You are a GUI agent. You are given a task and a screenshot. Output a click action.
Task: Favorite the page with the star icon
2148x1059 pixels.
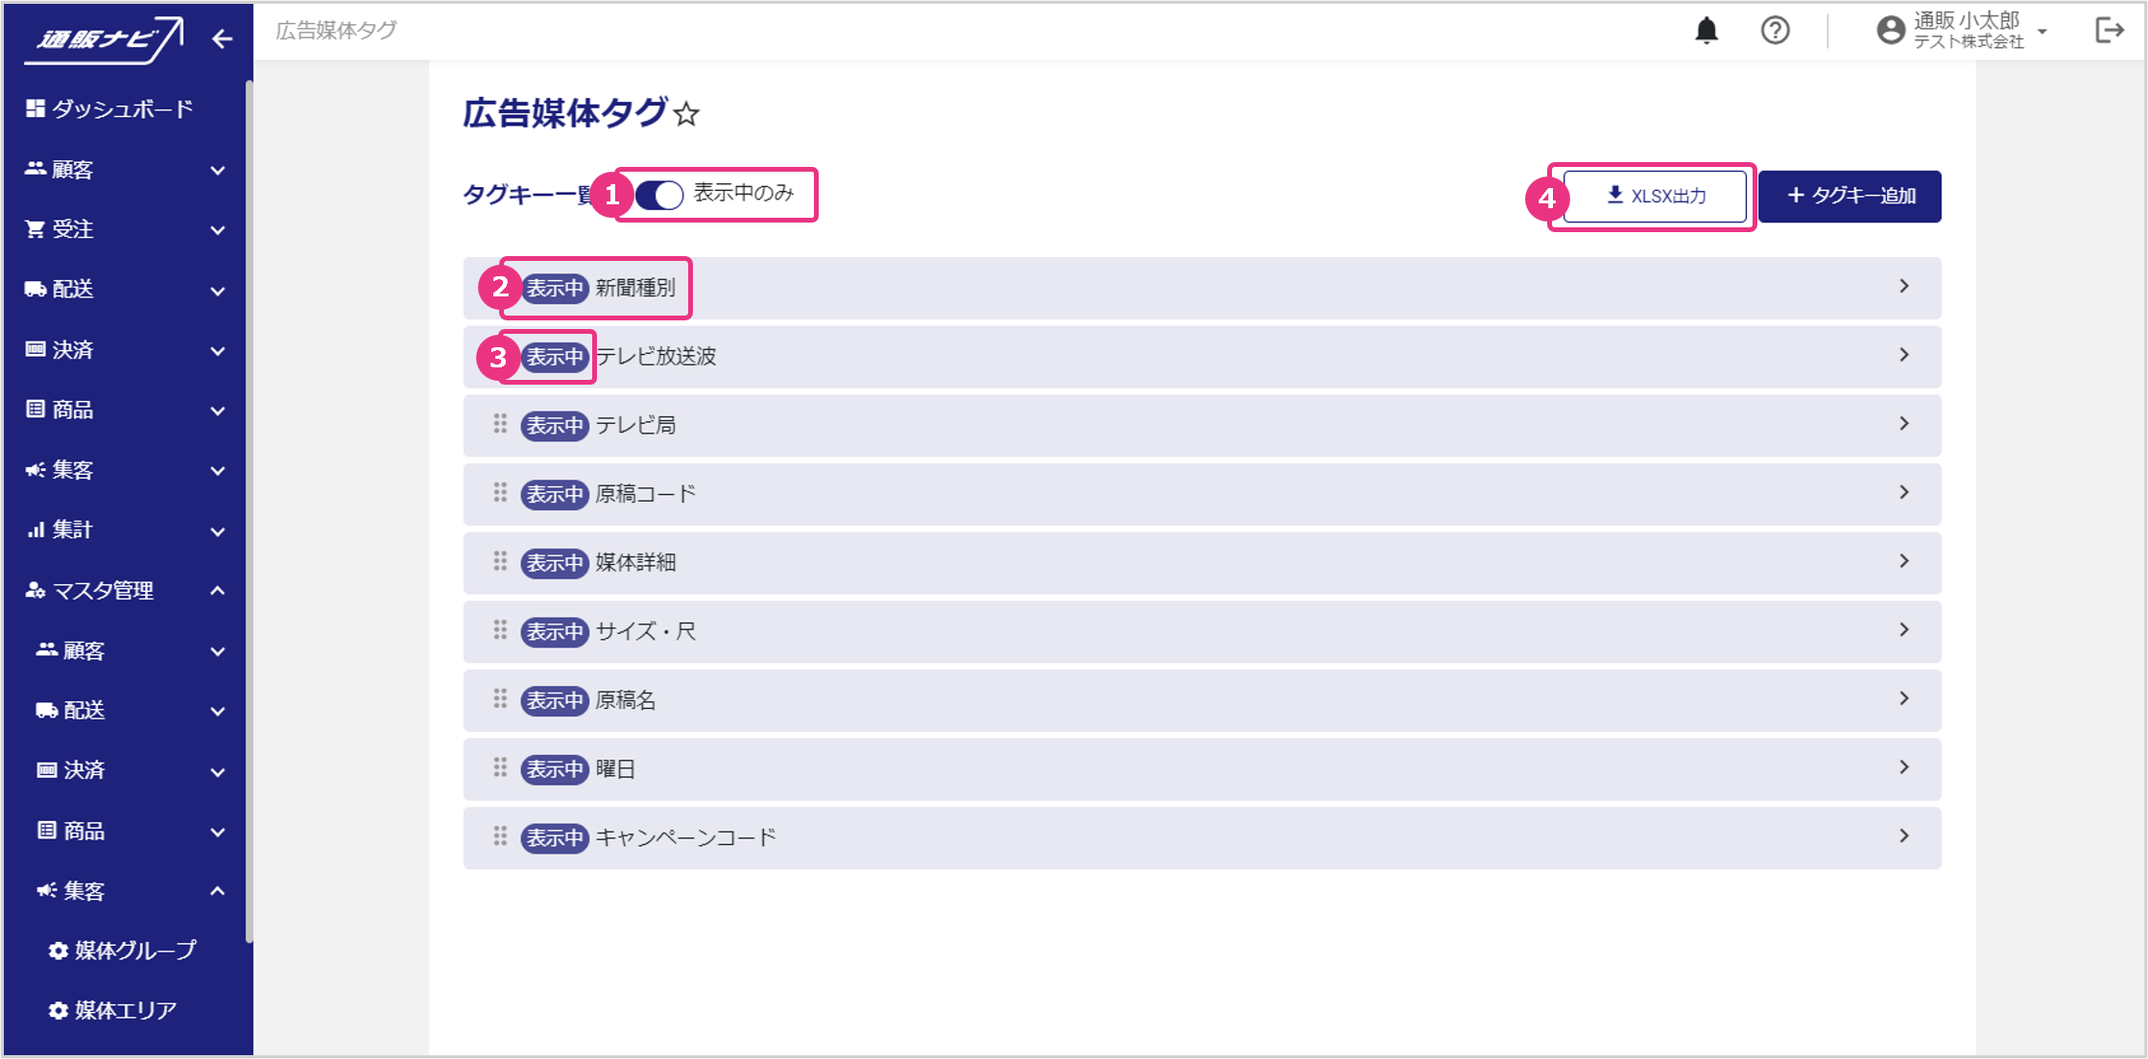[x=686, y=115]
